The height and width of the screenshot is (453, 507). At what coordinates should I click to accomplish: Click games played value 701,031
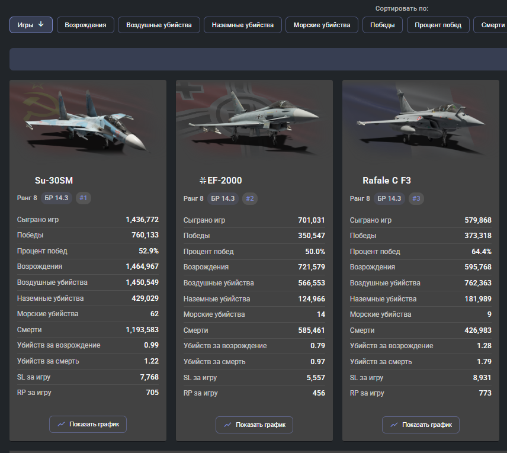pos(312,220)
